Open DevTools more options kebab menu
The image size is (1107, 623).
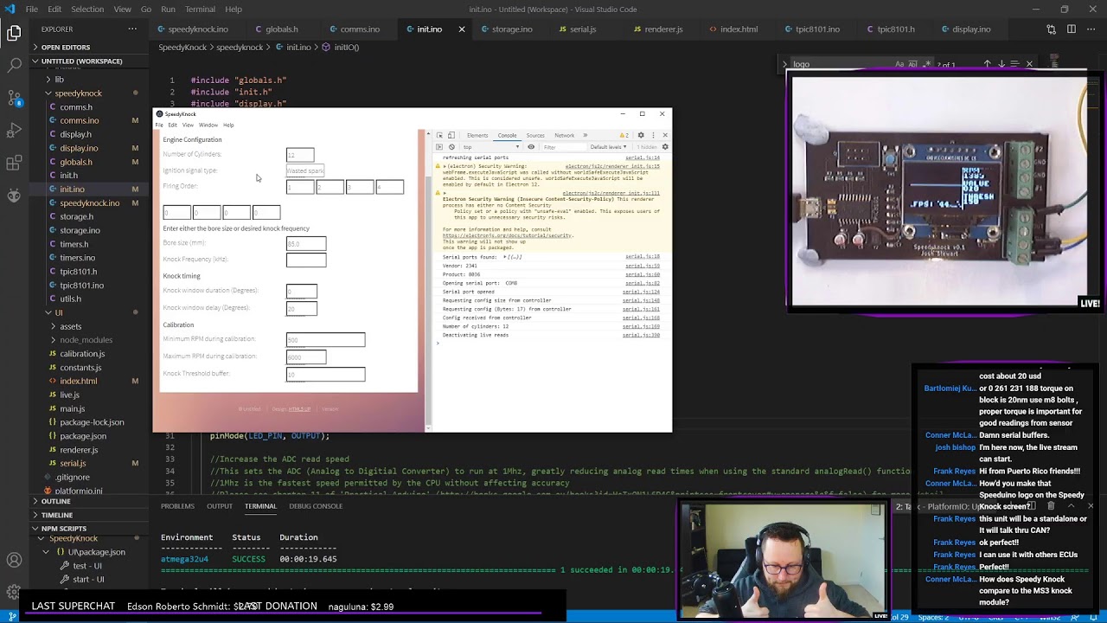coord(653,135)
